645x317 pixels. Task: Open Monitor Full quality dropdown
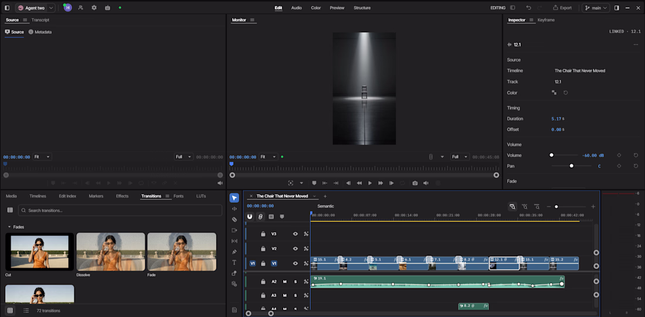pyautogui.click(x=460, y=157)
